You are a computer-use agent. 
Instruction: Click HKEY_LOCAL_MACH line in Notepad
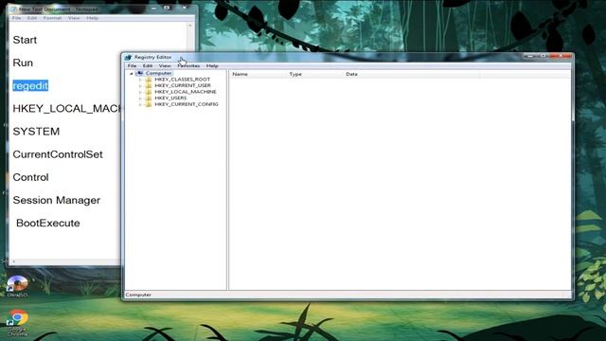[x=66, y=109]
